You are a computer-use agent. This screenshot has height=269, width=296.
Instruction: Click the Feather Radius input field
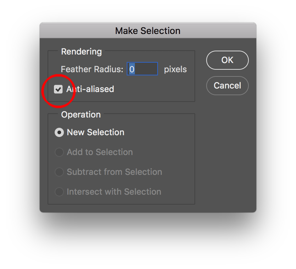pos(142,69)
